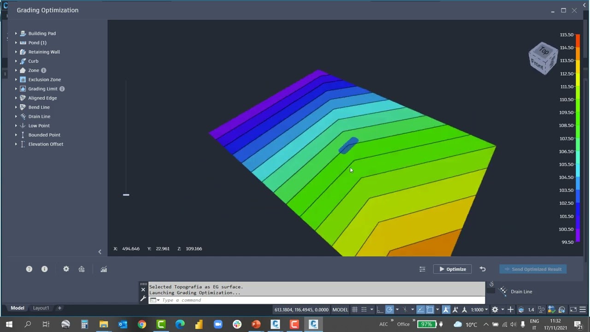
Task: Open the information icon in bottom toolbar
Action: (45, 269)
